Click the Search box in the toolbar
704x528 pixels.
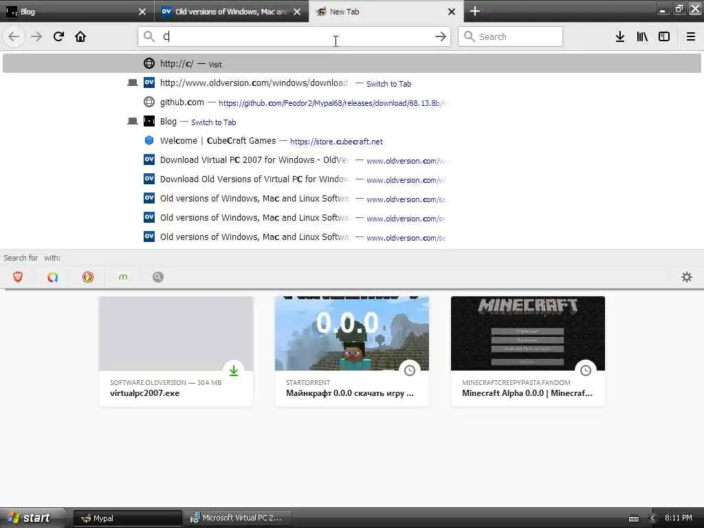510,36
